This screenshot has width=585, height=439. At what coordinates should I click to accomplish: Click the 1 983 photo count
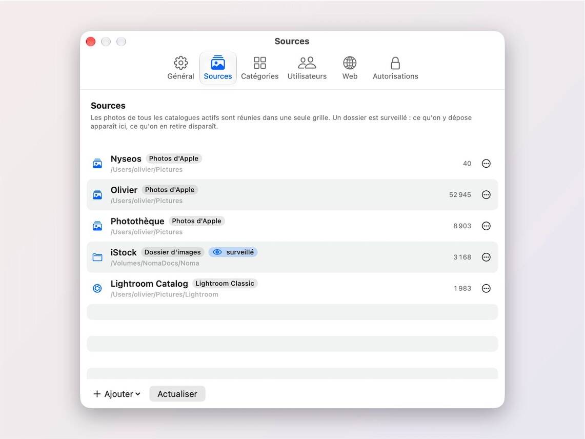[x=462, y=288]
